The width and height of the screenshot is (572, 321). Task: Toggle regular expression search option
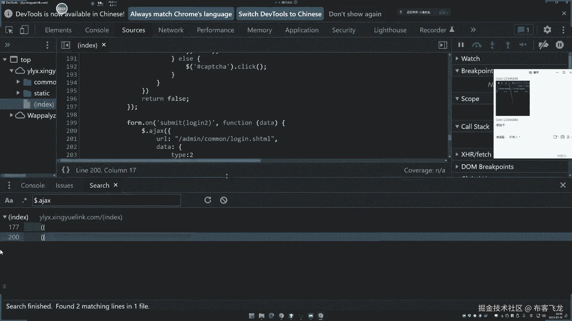pyautogui.click(x=24, y=200)
